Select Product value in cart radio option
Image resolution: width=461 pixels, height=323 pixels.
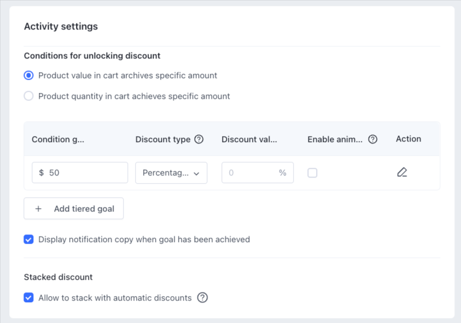tap(29, 75)
